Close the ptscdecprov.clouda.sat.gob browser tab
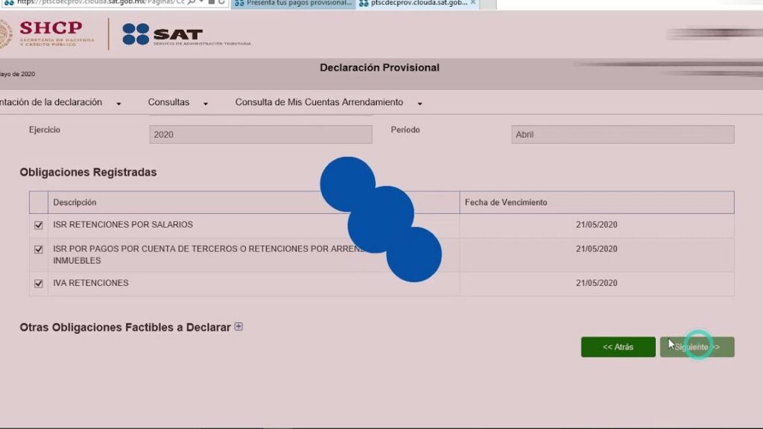Screen dimensions: 763x429 pos(472,3)
